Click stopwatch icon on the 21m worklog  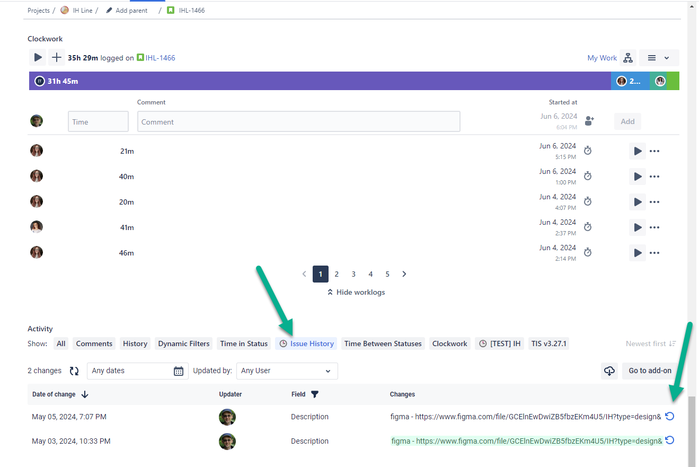tap(587, 151)
